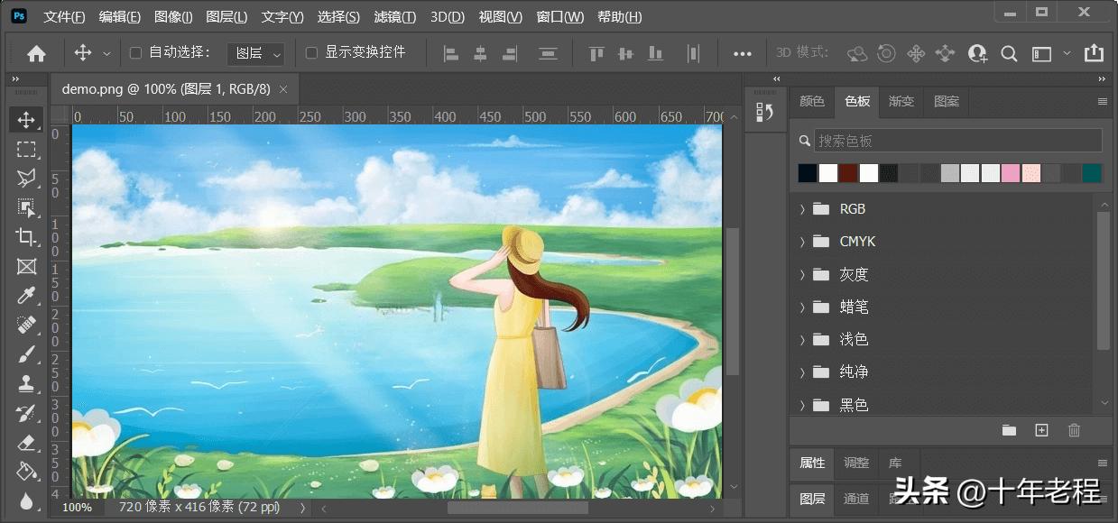Viewport: 1118px width, 523px height.
Task: Choose the Eyedropper tool
Action: click(26, 296)
